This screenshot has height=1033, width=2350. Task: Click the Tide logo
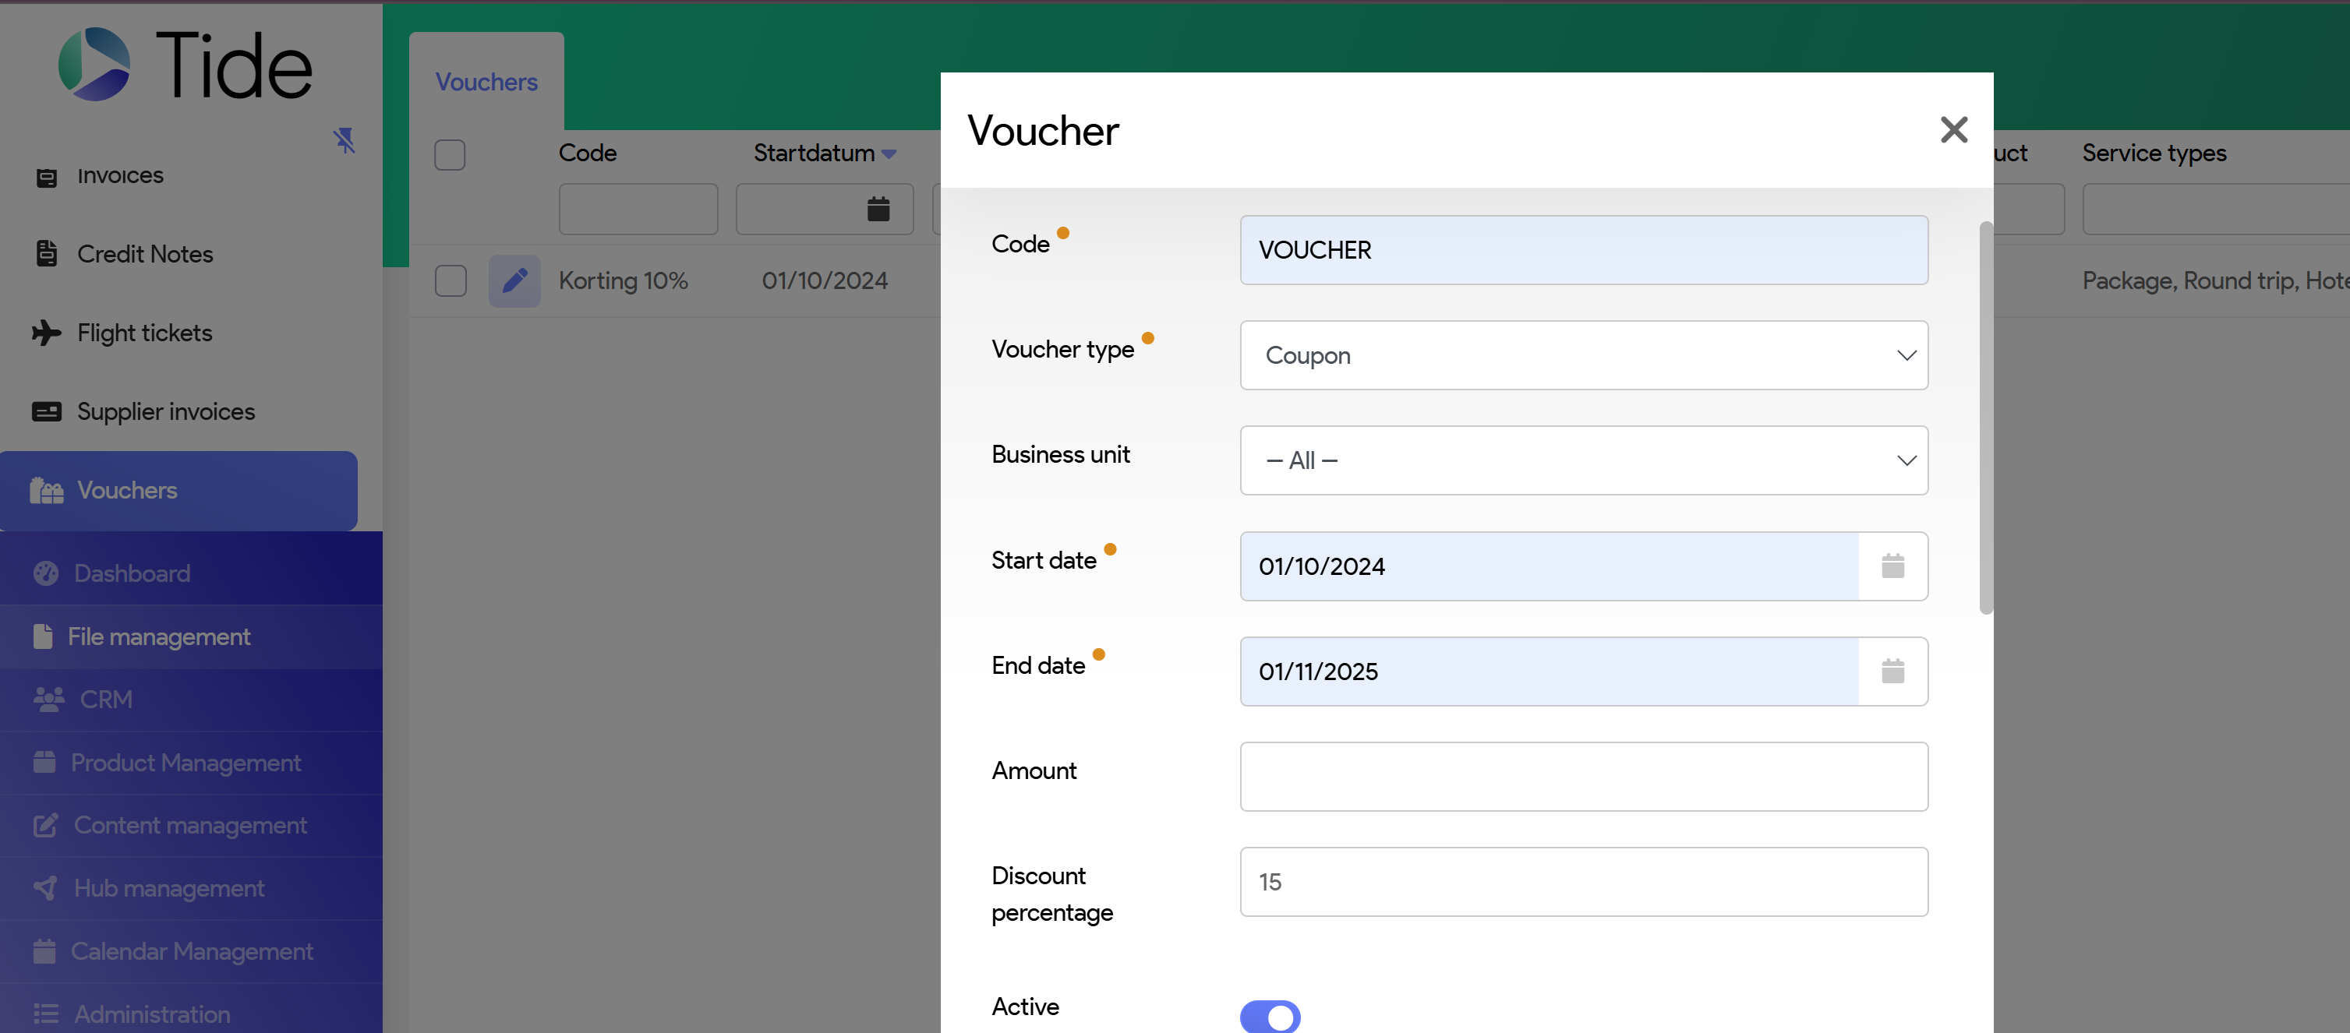(186, 65)
